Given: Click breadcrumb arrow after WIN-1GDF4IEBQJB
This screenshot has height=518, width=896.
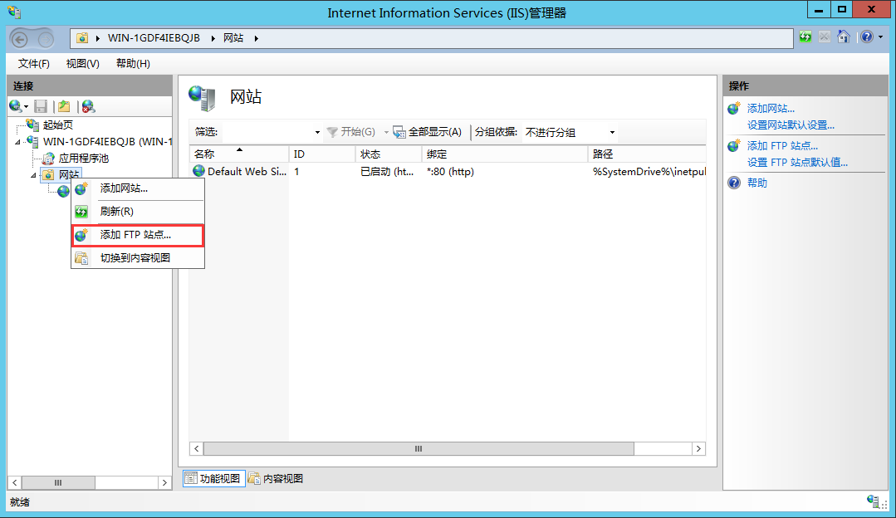Looking at the screenshot, I should click(x=213, y=38).
